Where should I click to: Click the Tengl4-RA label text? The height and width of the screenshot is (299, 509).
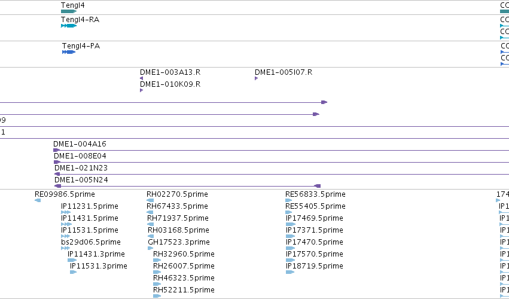(80, 20)
